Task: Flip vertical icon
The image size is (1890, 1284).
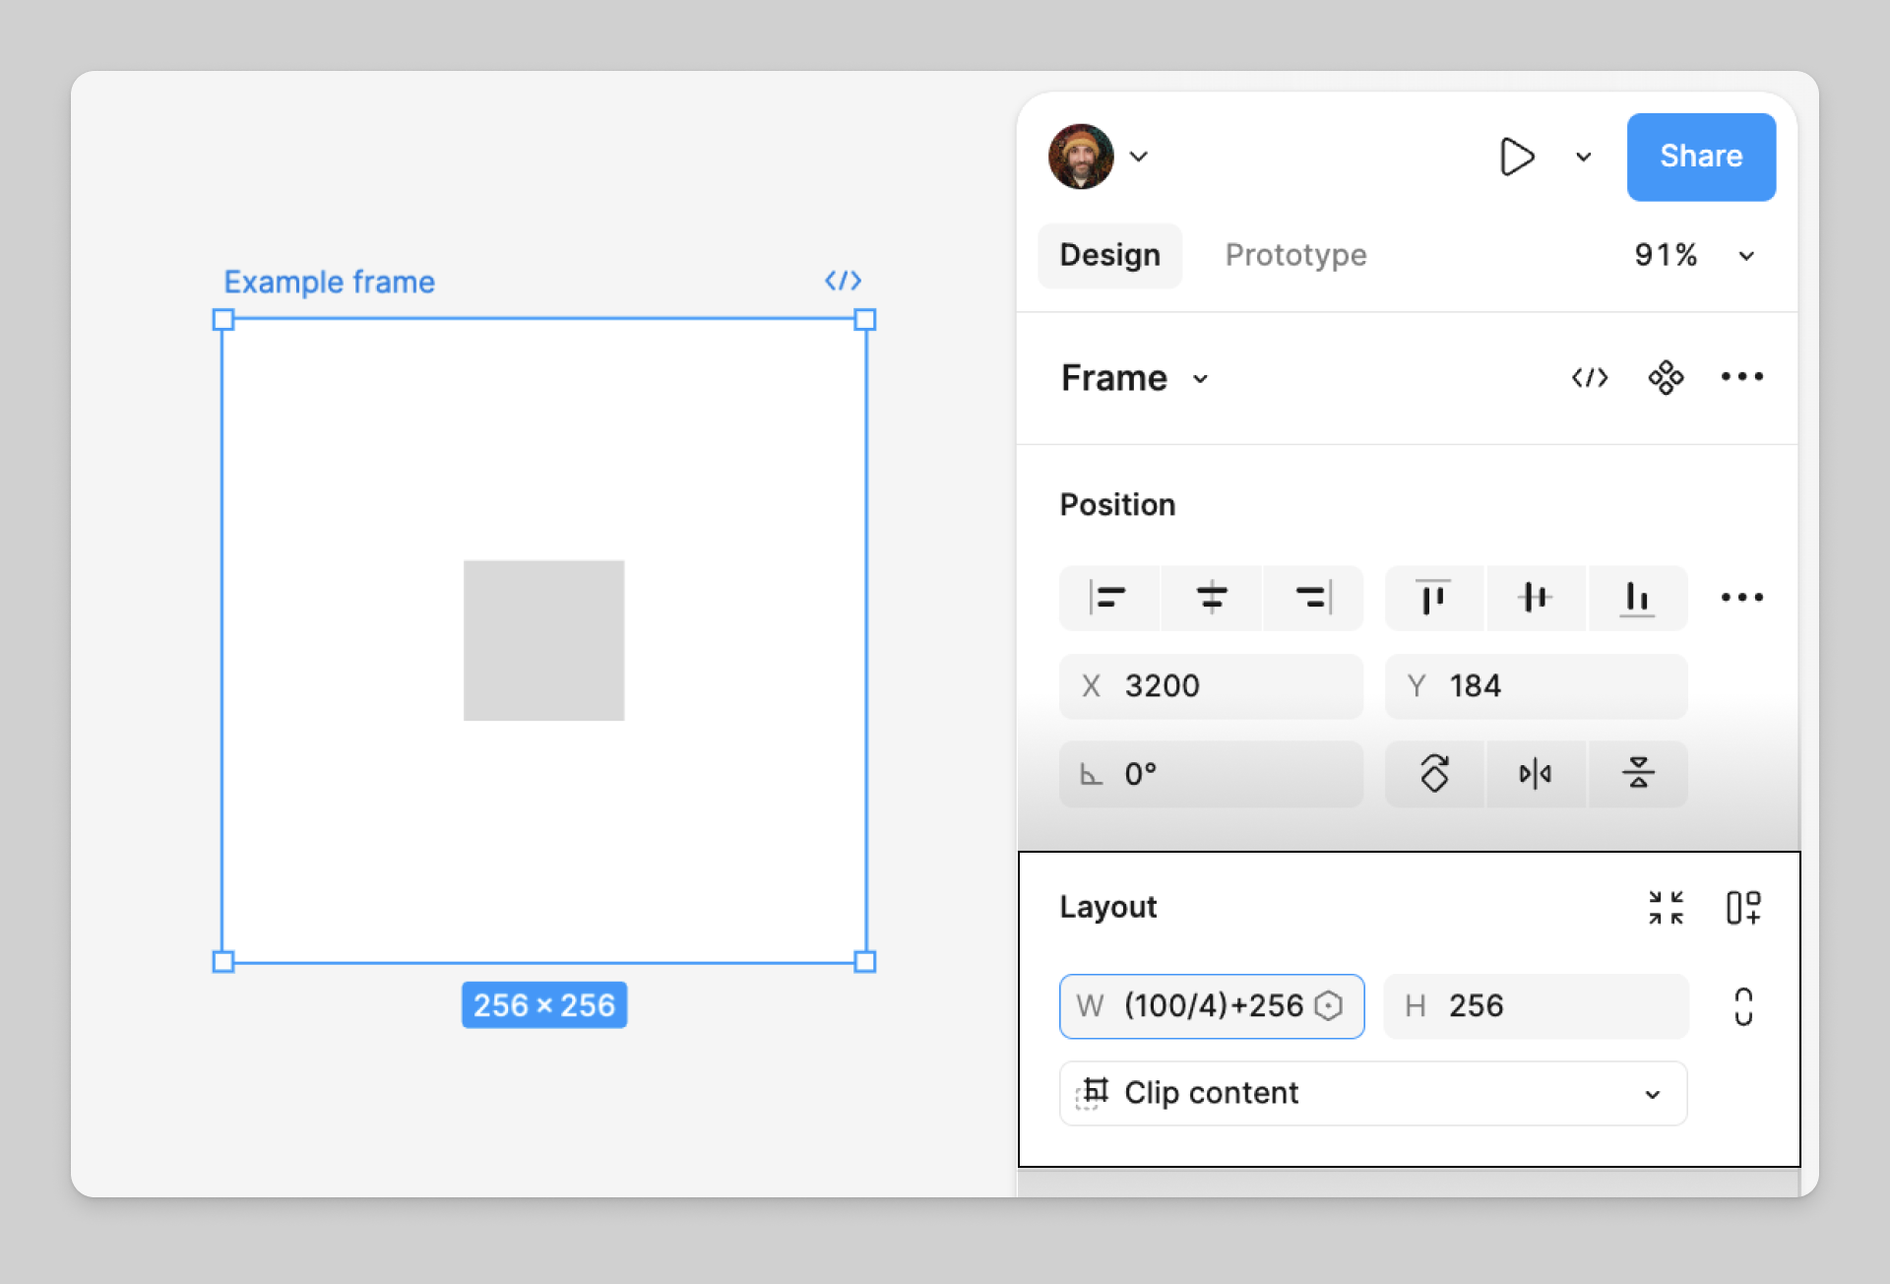Action: [1638, 774]
